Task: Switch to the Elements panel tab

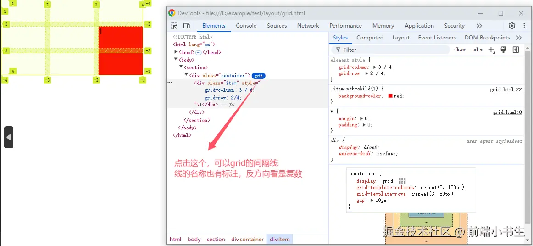Action: tap(214, 26)
